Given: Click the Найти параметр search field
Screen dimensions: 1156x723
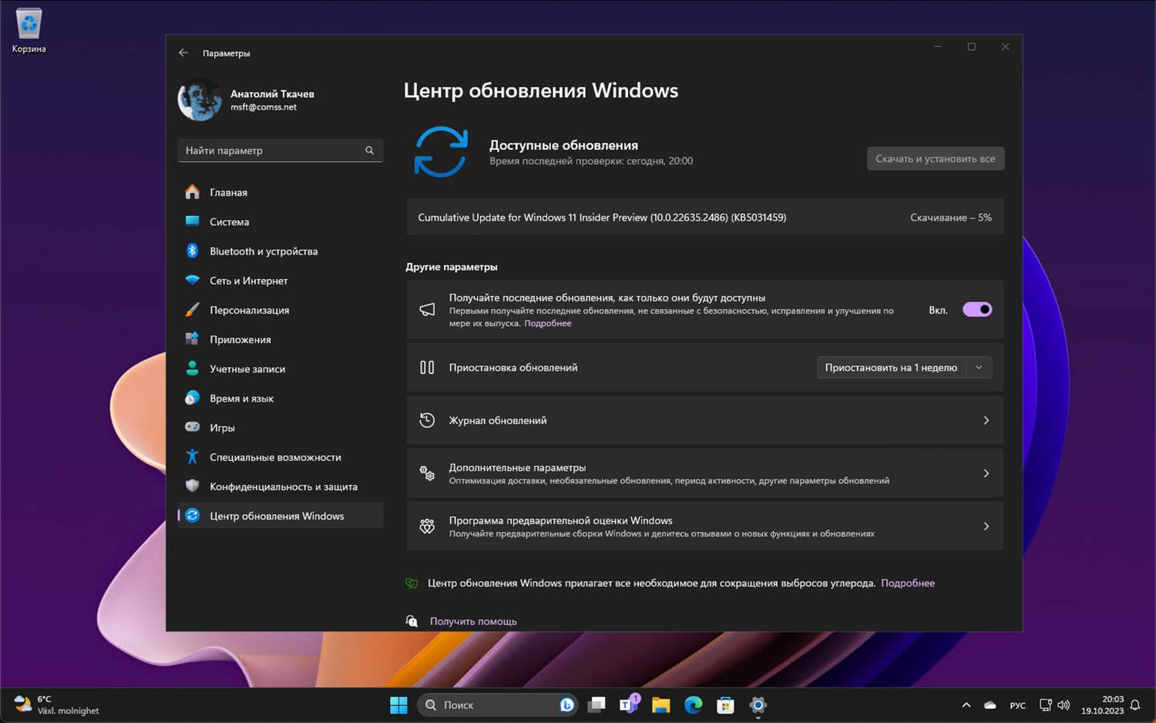Looking at the screenshot, I should pyautogui.click(x=281, y=150).
